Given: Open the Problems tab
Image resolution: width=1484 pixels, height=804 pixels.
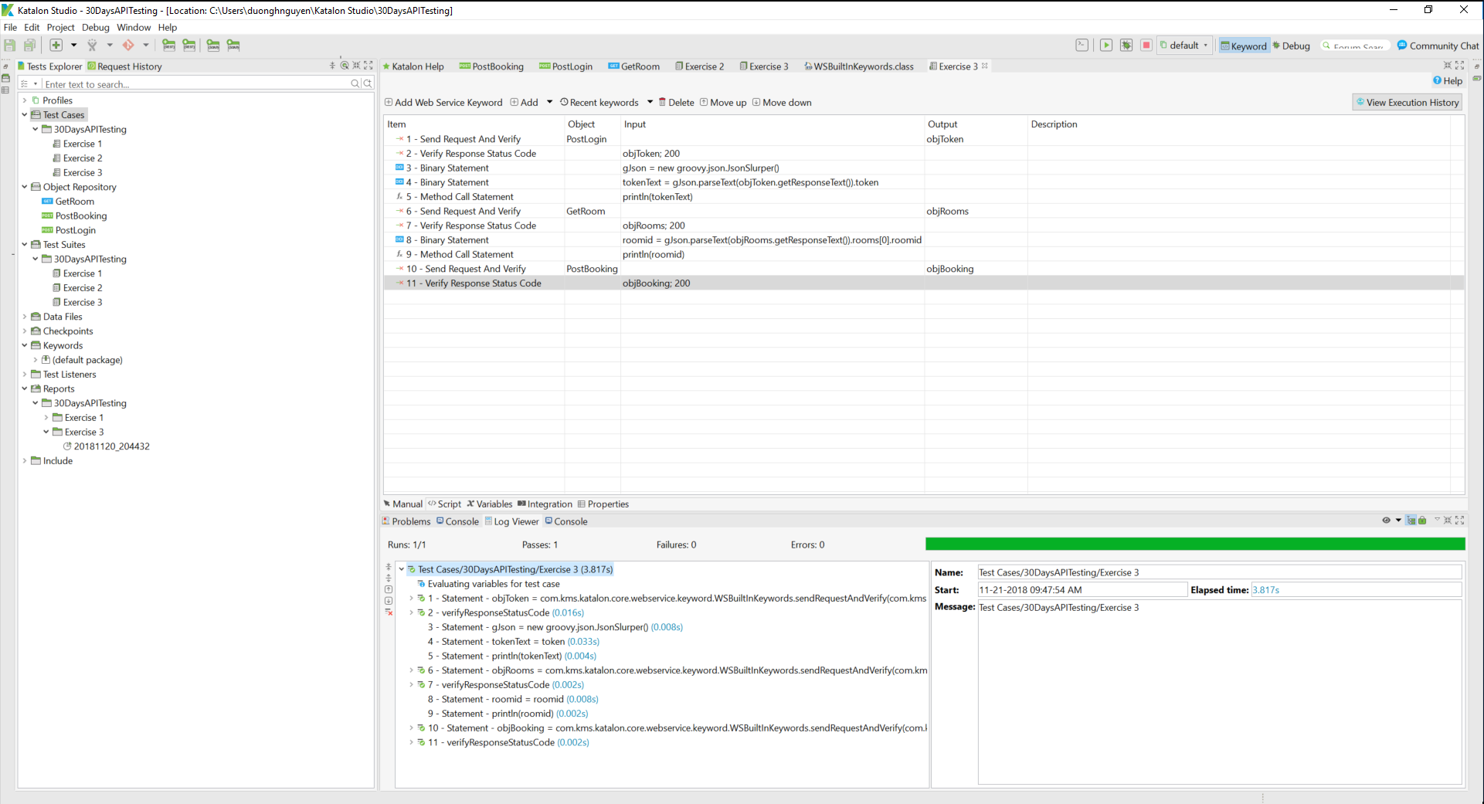Looking at the screenshot, I should click(x=406, y=521).
